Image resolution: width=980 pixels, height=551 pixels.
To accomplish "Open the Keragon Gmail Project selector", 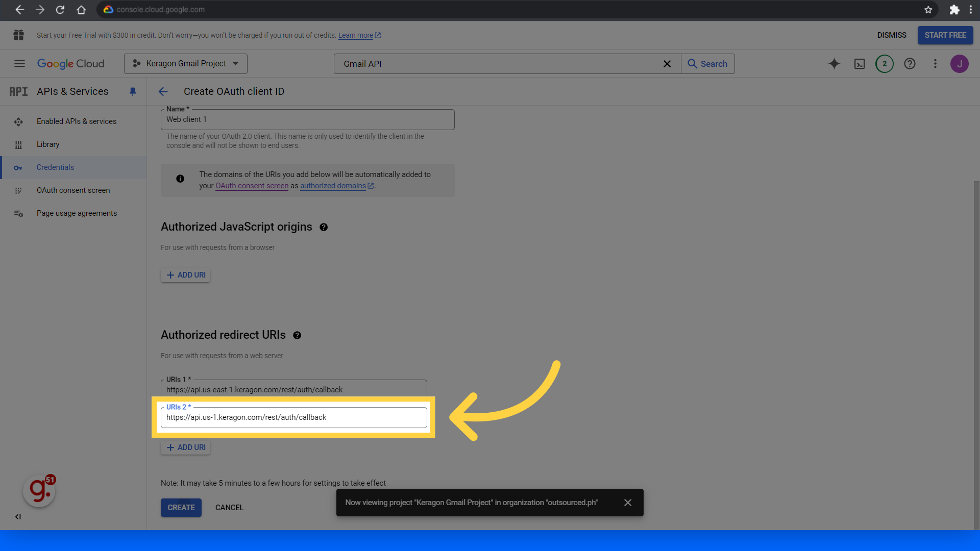I will click(x=186, y=64).
